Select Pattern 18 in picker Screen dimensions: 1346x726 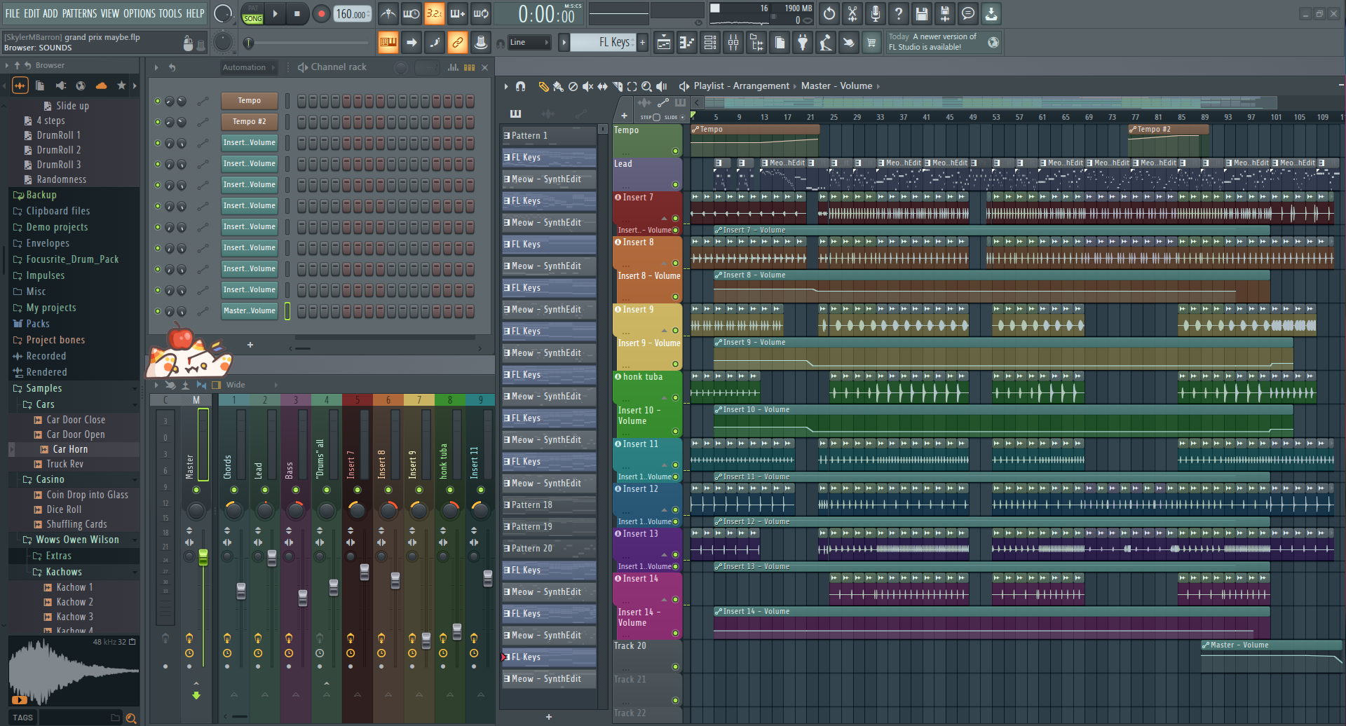[549, 505]
